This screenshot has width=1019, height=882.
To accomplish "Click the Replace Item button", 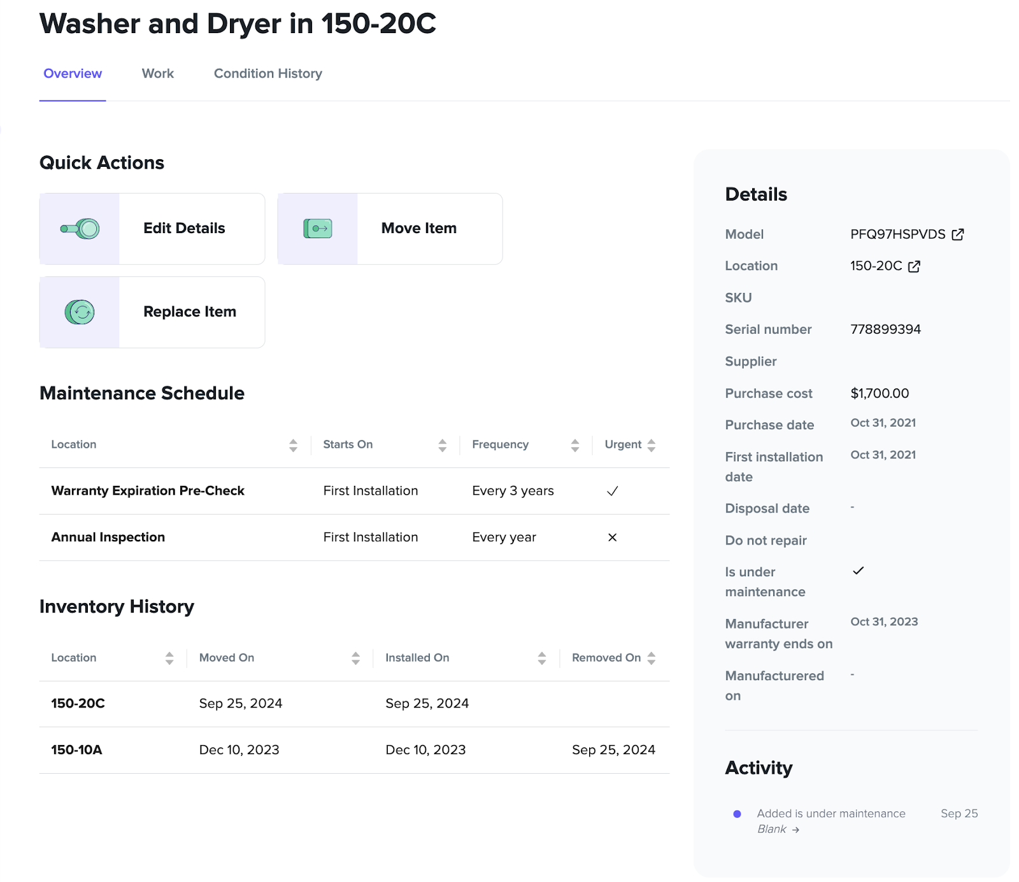I will (x=152, y=312).
